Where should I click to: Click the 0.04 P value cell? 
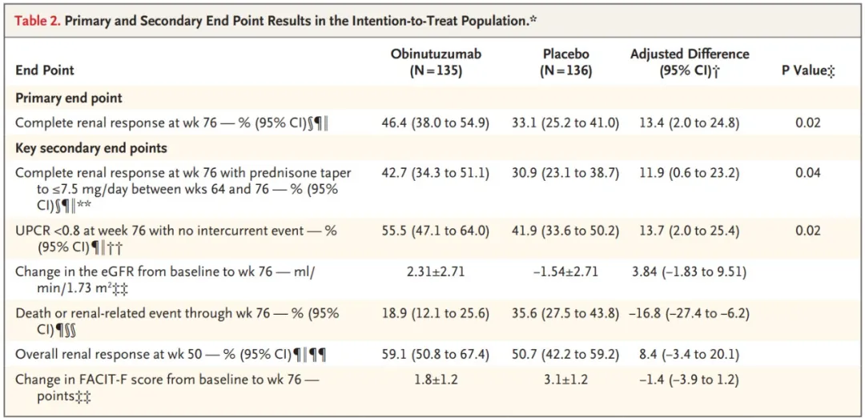[x=807, y=173]
